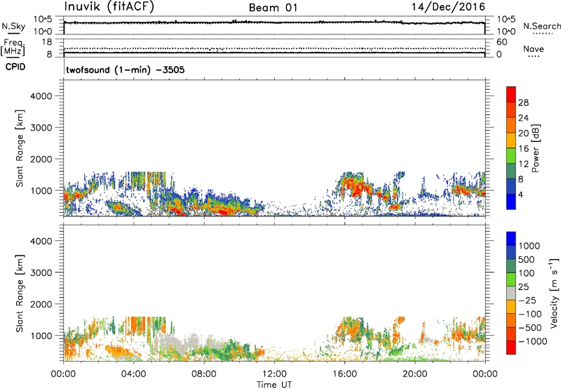Image resolution: width=561 pixels, height=389 pixels.
Task: Pick the 20–24 dB orange Power swatch
Action: pos(511,125)
